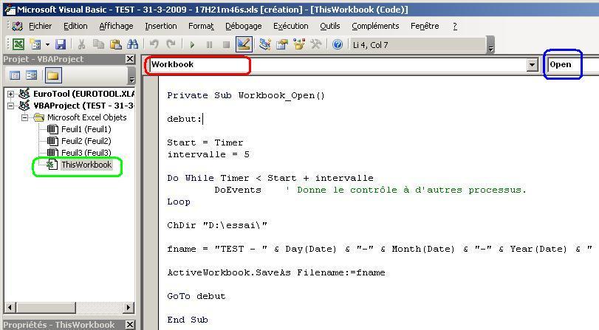Click the View Object icon in the project panel
The width and height of the screenshot is (599, 330).
pos(31,75)
